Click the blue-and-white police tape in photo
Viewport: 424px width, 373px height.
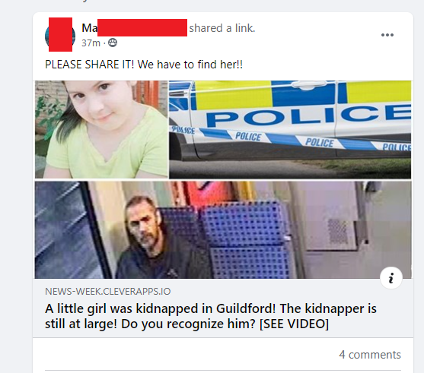point(290,140)
